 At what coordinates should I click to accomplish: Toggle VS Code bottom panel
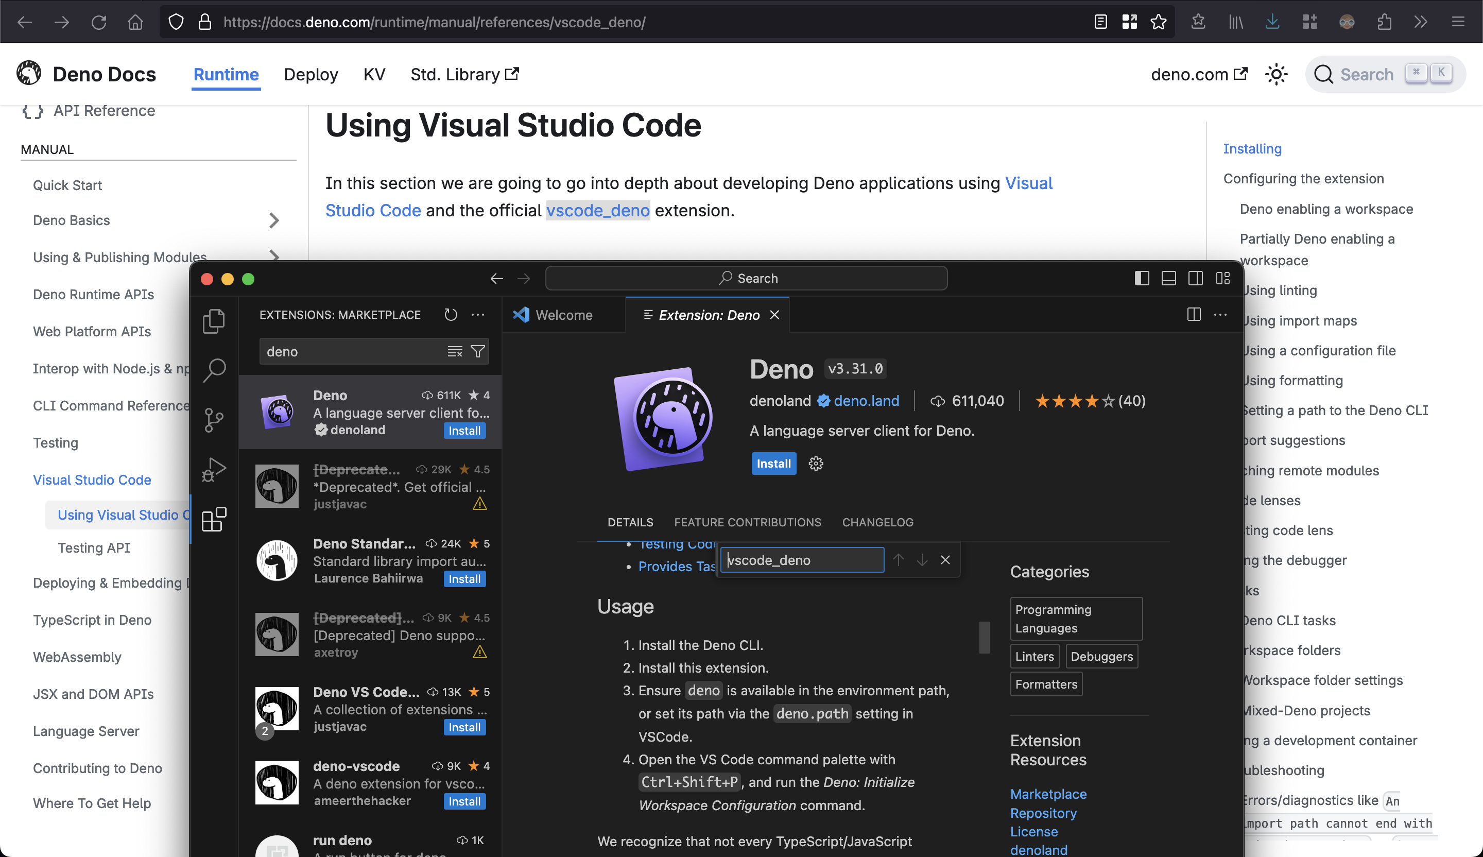click(1169, 279)
